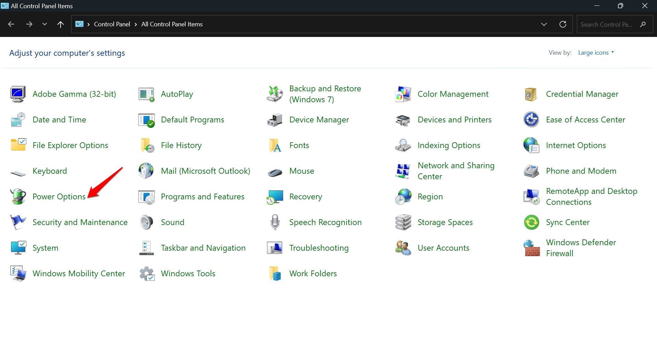Click the Speech Recognition microphone icon

[x=275, y=222]
